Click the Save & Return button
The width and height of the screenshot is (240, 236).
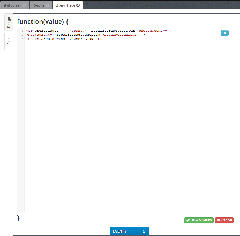(x=199, y=220)
